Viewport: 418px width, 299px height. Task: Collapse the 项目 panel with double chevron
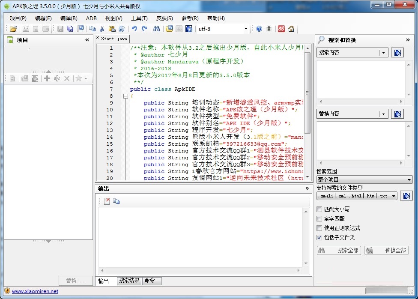click(x=87, y=40)
